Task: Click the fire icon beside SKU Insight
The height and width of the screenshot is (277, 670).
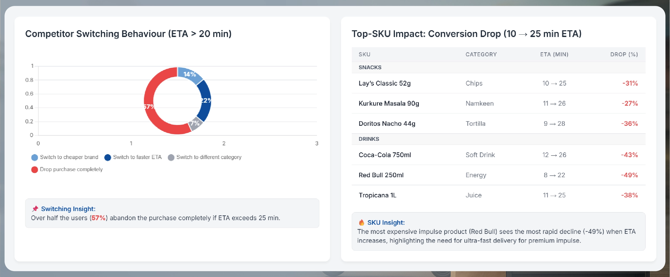Action: click(361, 223)
